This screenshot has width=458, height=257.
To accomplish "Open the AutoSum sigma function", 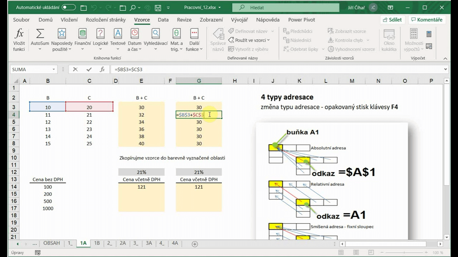I will (40, 40).
